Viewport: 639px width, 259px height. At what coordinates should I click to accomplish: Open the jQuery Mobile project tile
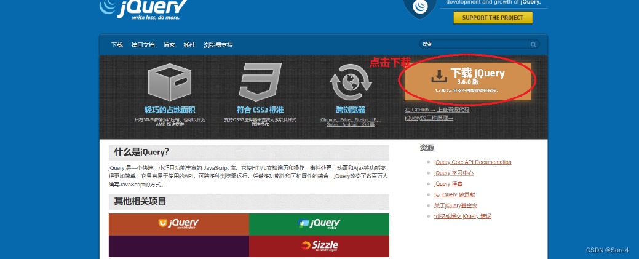[319, 225]
